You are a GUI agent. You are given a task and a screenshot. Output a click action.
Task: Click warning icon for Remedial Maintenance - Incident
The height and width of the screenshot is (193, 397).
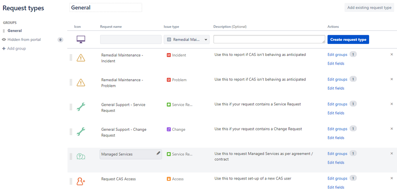pos(81,58)
